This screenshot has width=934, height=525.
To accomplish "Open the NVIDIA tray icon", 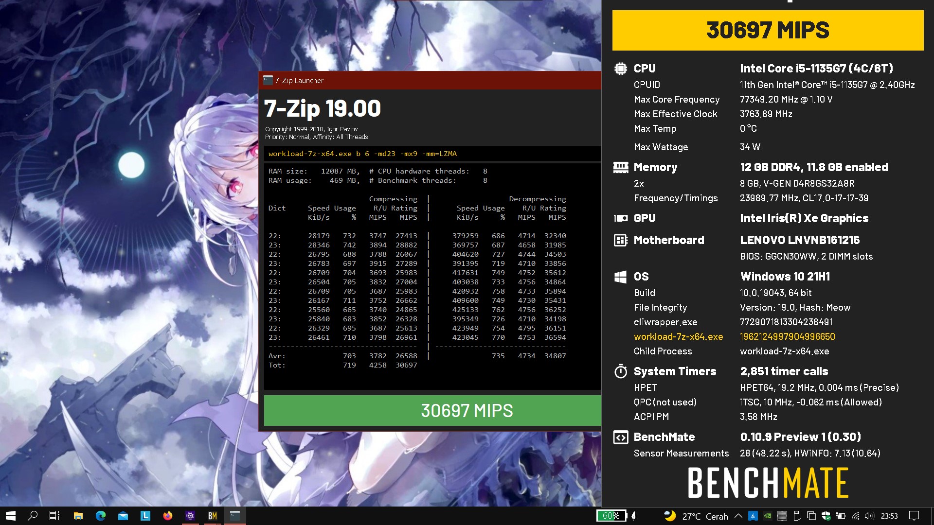I will click(x=768, y=516).
